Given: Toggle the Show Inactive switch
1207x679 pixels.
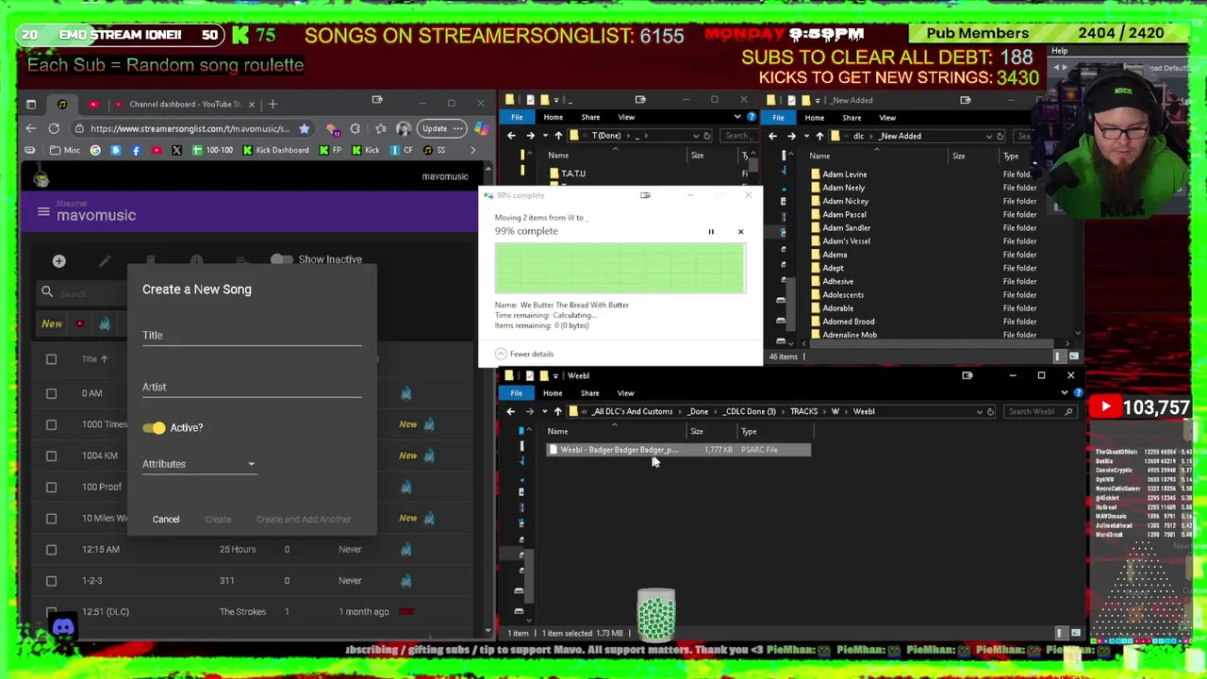Looking at the screenshot, I should [x=281, y=259].
